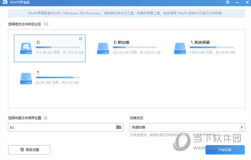The image size is (251, 160).
Task: Click E: 新加卷 usage bar
Action: coord(135,47)
